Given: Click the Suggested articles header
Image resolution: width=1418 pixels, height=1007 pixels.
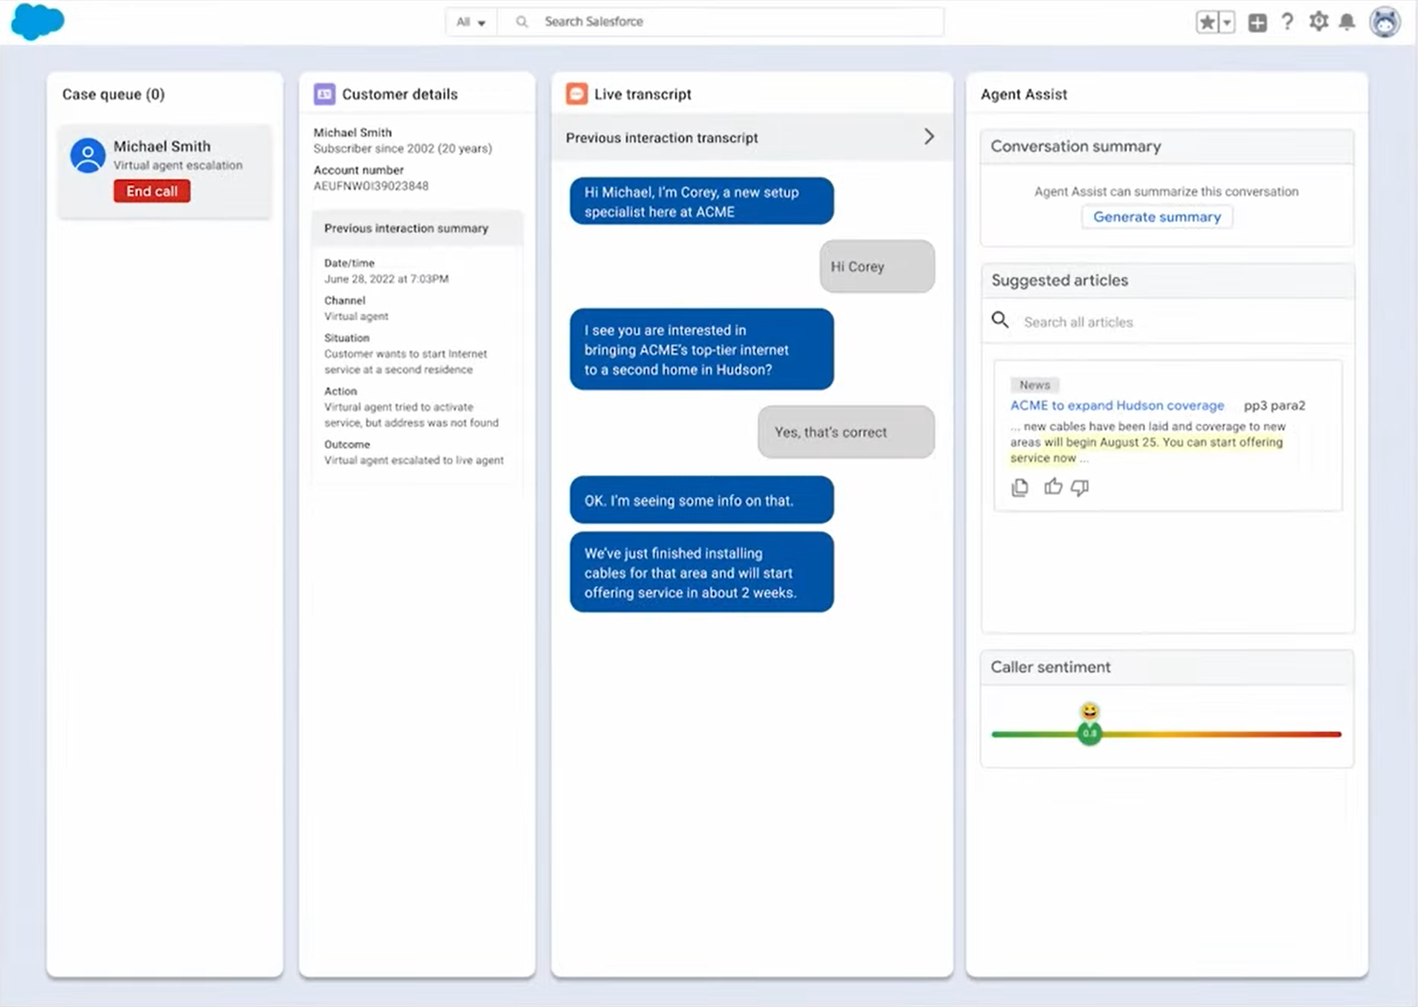Looking at the screenshot, I should click(1168, 280).
